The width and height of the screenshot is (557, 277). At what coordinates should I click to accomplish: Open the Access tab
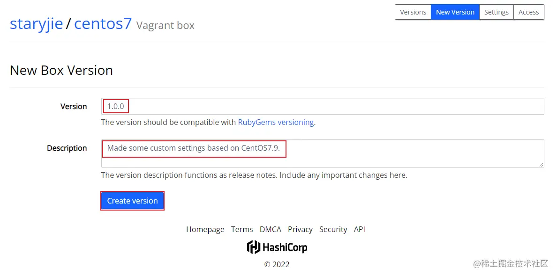tap(528, 12)
